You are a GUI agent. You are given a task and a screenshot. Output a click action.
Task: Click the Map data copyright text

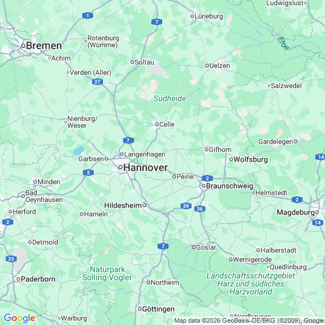pos(248,320)
